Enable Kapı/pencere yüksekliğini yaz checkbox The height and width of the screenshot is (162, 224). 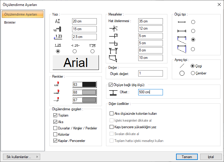[x=112, y=127]
